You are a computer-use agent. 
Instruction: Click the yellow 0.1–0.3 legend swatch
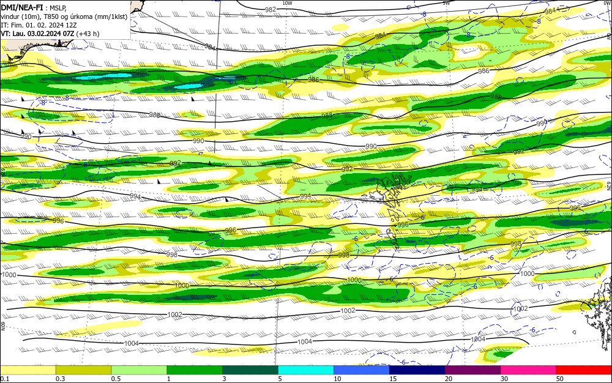pyautogui.click(x=28, y=370)
